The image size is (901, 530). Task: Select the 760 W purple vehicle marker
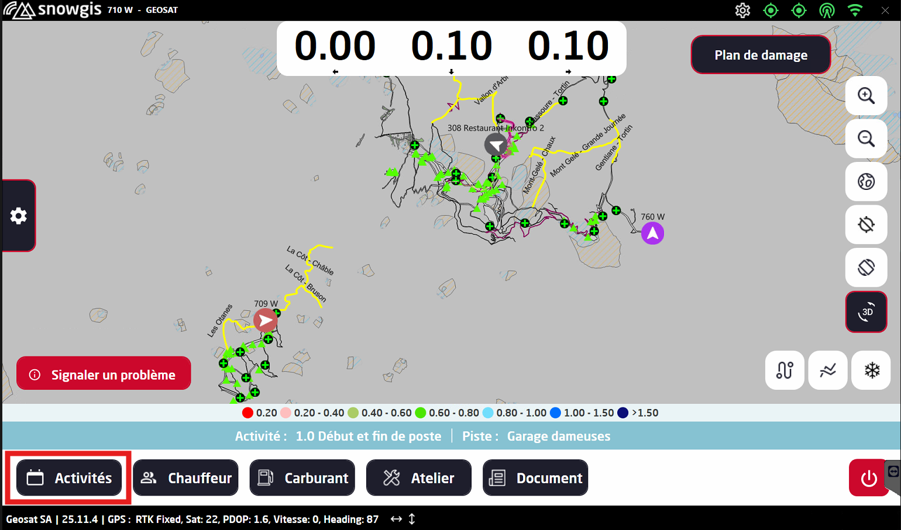coord(652,234)
